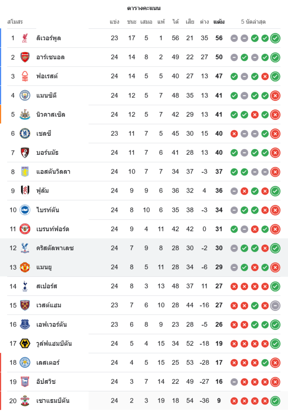Click the Chelsea club crest
The image size is (288, 415).
[x=25, y=134]
